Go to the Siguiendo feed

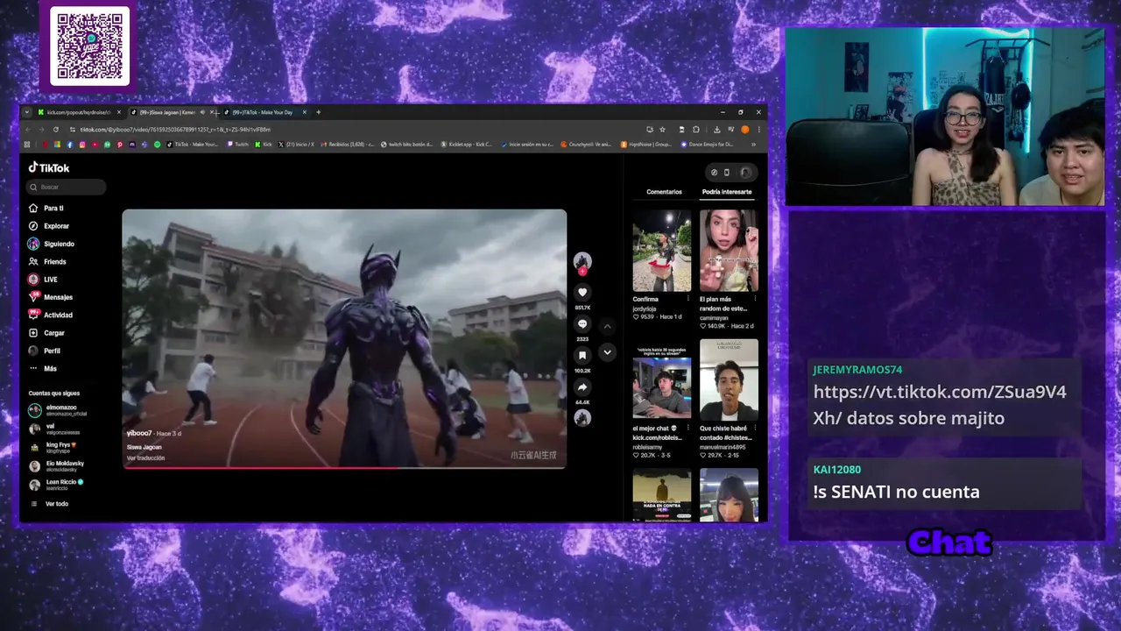point(52,244)
